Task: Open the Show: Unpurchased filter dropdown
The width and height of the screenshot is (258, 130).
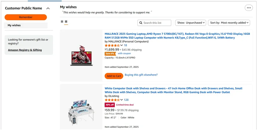Action: point(190,23)
